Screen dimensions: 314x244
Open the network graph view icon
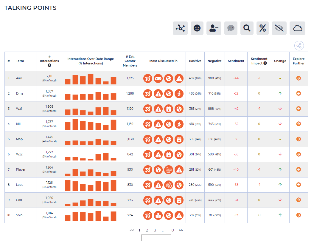click(x=180, y=28)
